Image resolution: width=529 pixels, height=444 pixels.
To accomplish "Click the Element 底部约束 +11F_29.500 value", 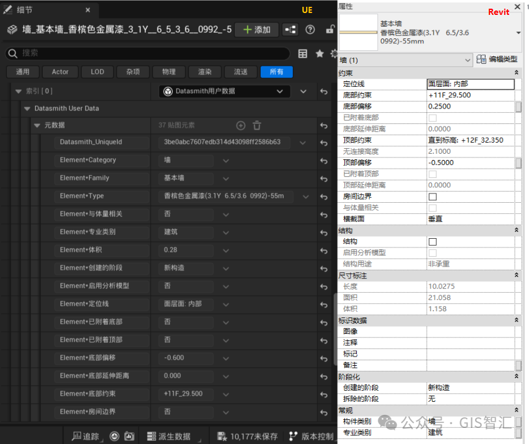I will [186, 394].
